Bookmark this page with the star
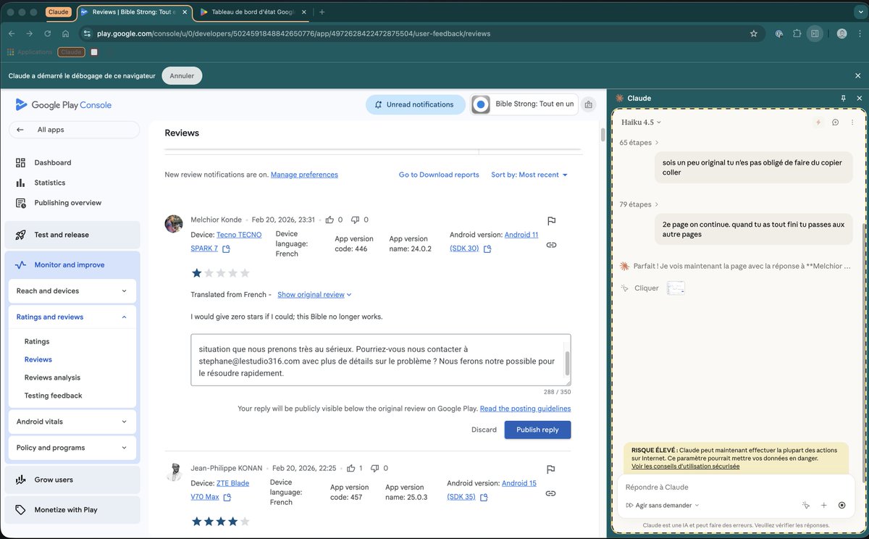Viewport: 869px width, 539px height. (x=753, y=33)
